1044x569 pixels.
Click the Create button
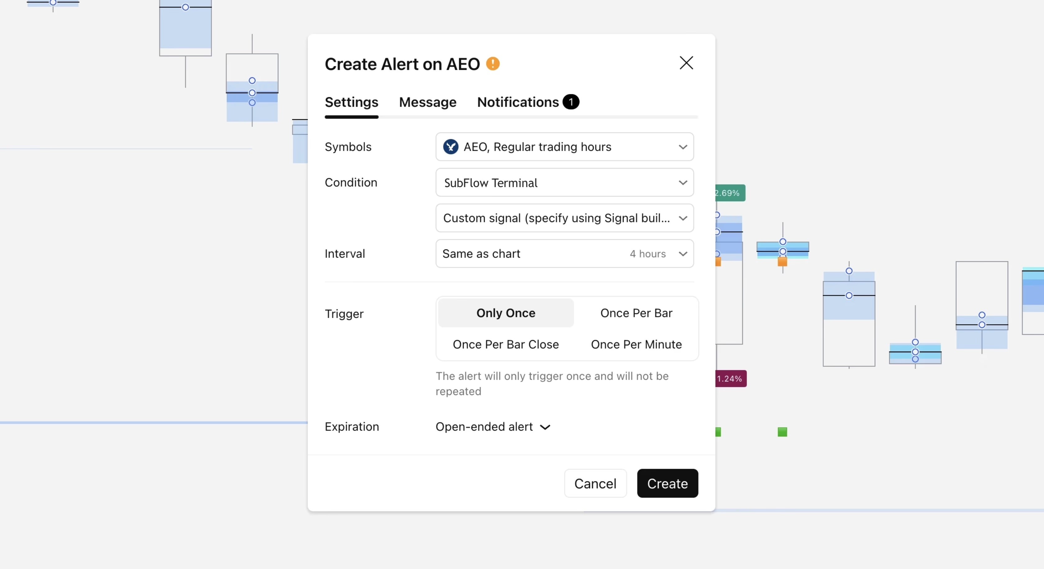pos(667,483)
